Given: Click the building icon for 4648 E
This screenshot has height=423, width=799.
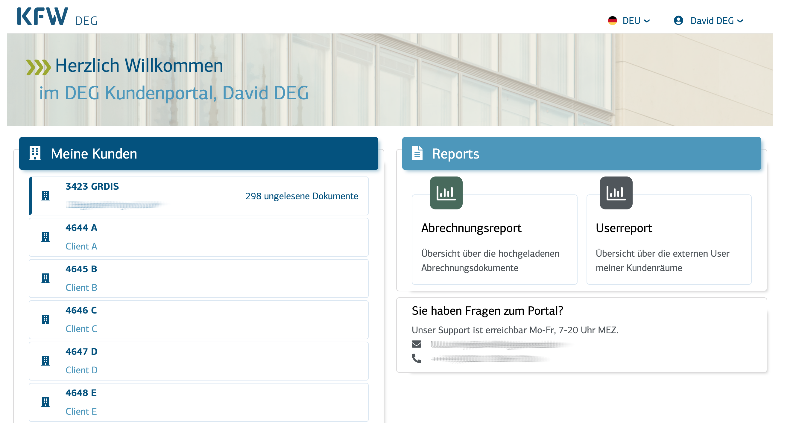Looking at the screenshot, I should pyautogui.click(x=45, y=402).
